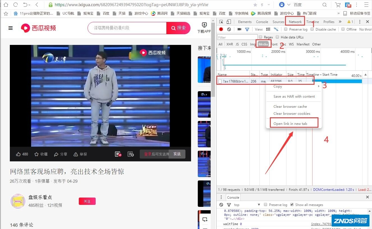
Task: Click the 举报 report warning icon
Action: pyautogui.click(x=75, y=154)
